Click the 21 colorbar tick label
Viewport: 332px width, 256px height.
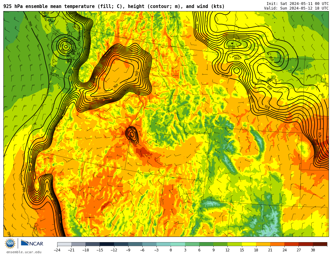[270, 250]
